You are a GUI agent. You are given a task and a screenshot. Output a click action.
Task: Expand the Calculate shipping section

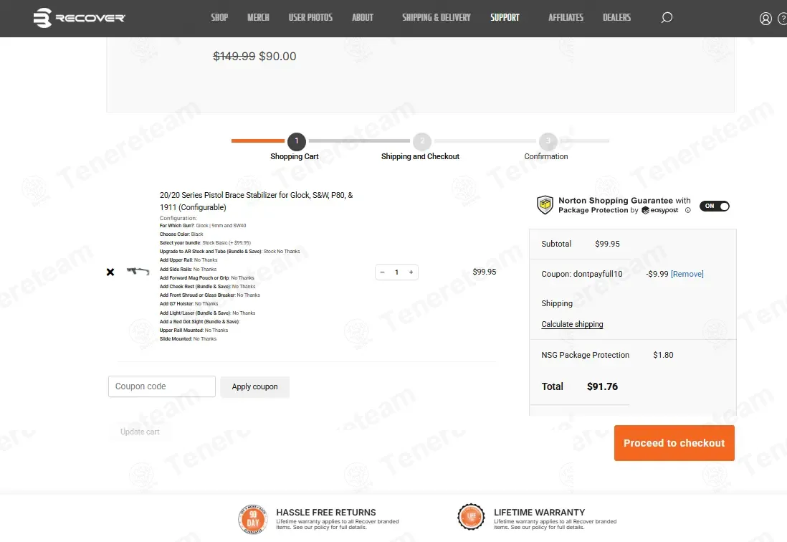[x=572, y=324]
